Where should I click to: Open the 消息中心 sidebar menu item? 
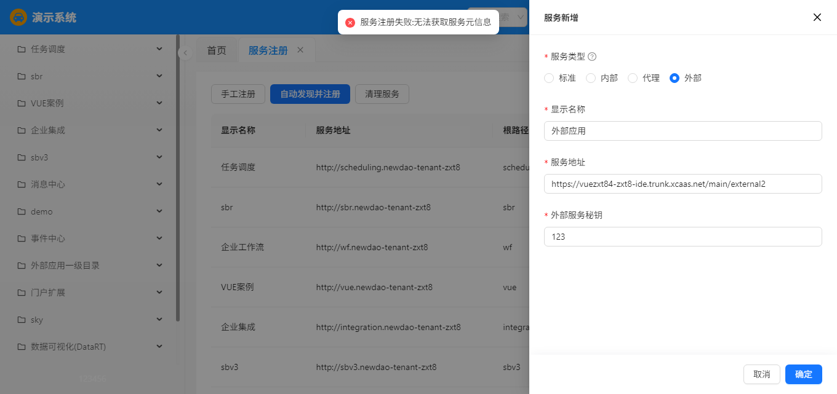48,184
